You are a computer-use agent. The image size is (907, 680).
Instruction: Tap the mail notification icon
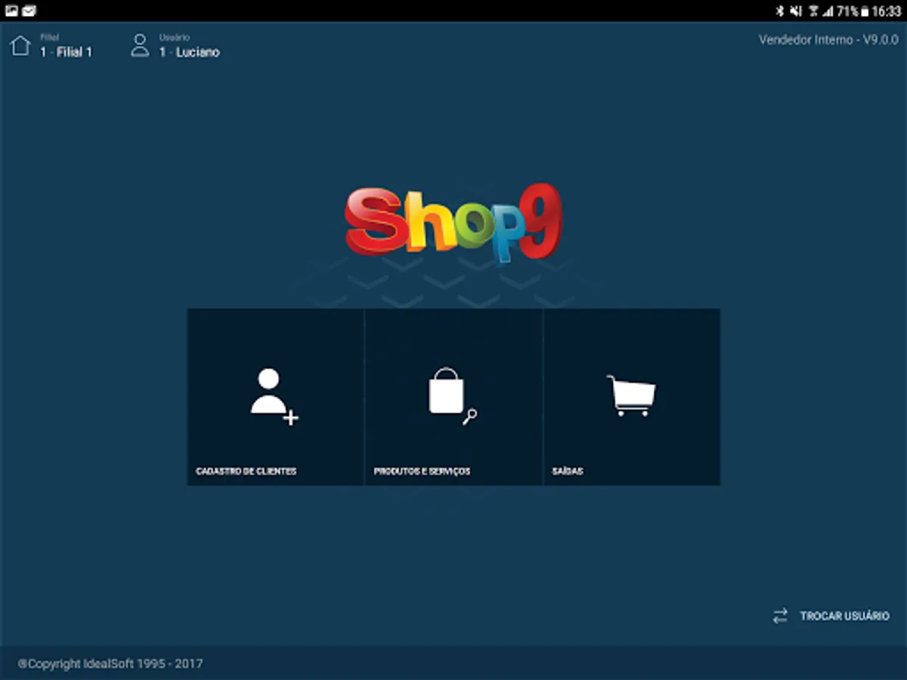(29, 11)
